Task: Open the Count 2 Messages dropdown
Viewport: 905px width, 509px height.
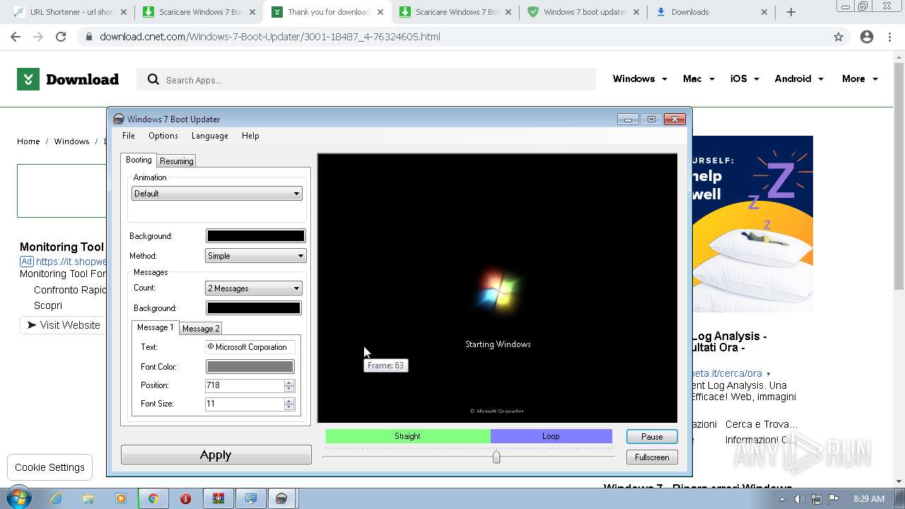Action: click(253, 288)
